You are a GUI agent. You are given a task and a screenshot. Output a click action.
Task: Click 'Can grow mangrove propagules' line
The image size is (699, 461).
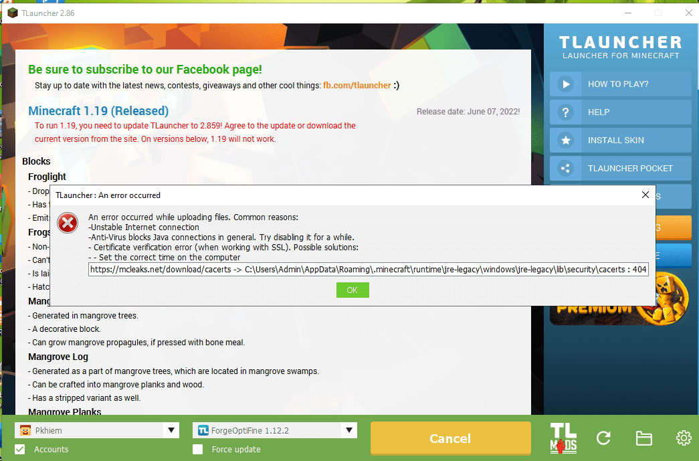tap(136, 343)
